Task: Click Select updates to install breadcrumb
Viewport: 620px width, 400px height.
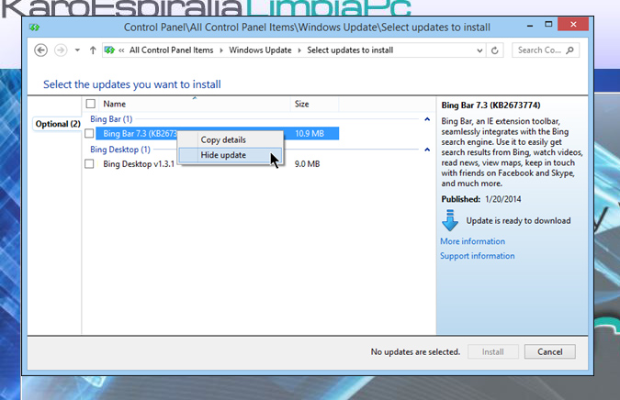Action: 350,50
